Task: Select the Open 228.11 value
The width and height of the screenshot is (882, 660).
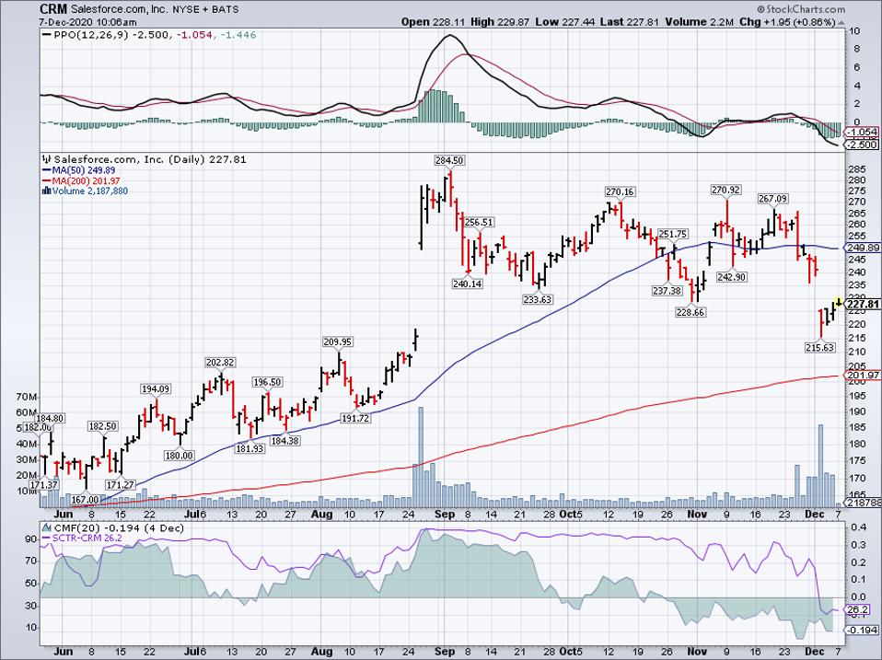Action: click(433, 22)
